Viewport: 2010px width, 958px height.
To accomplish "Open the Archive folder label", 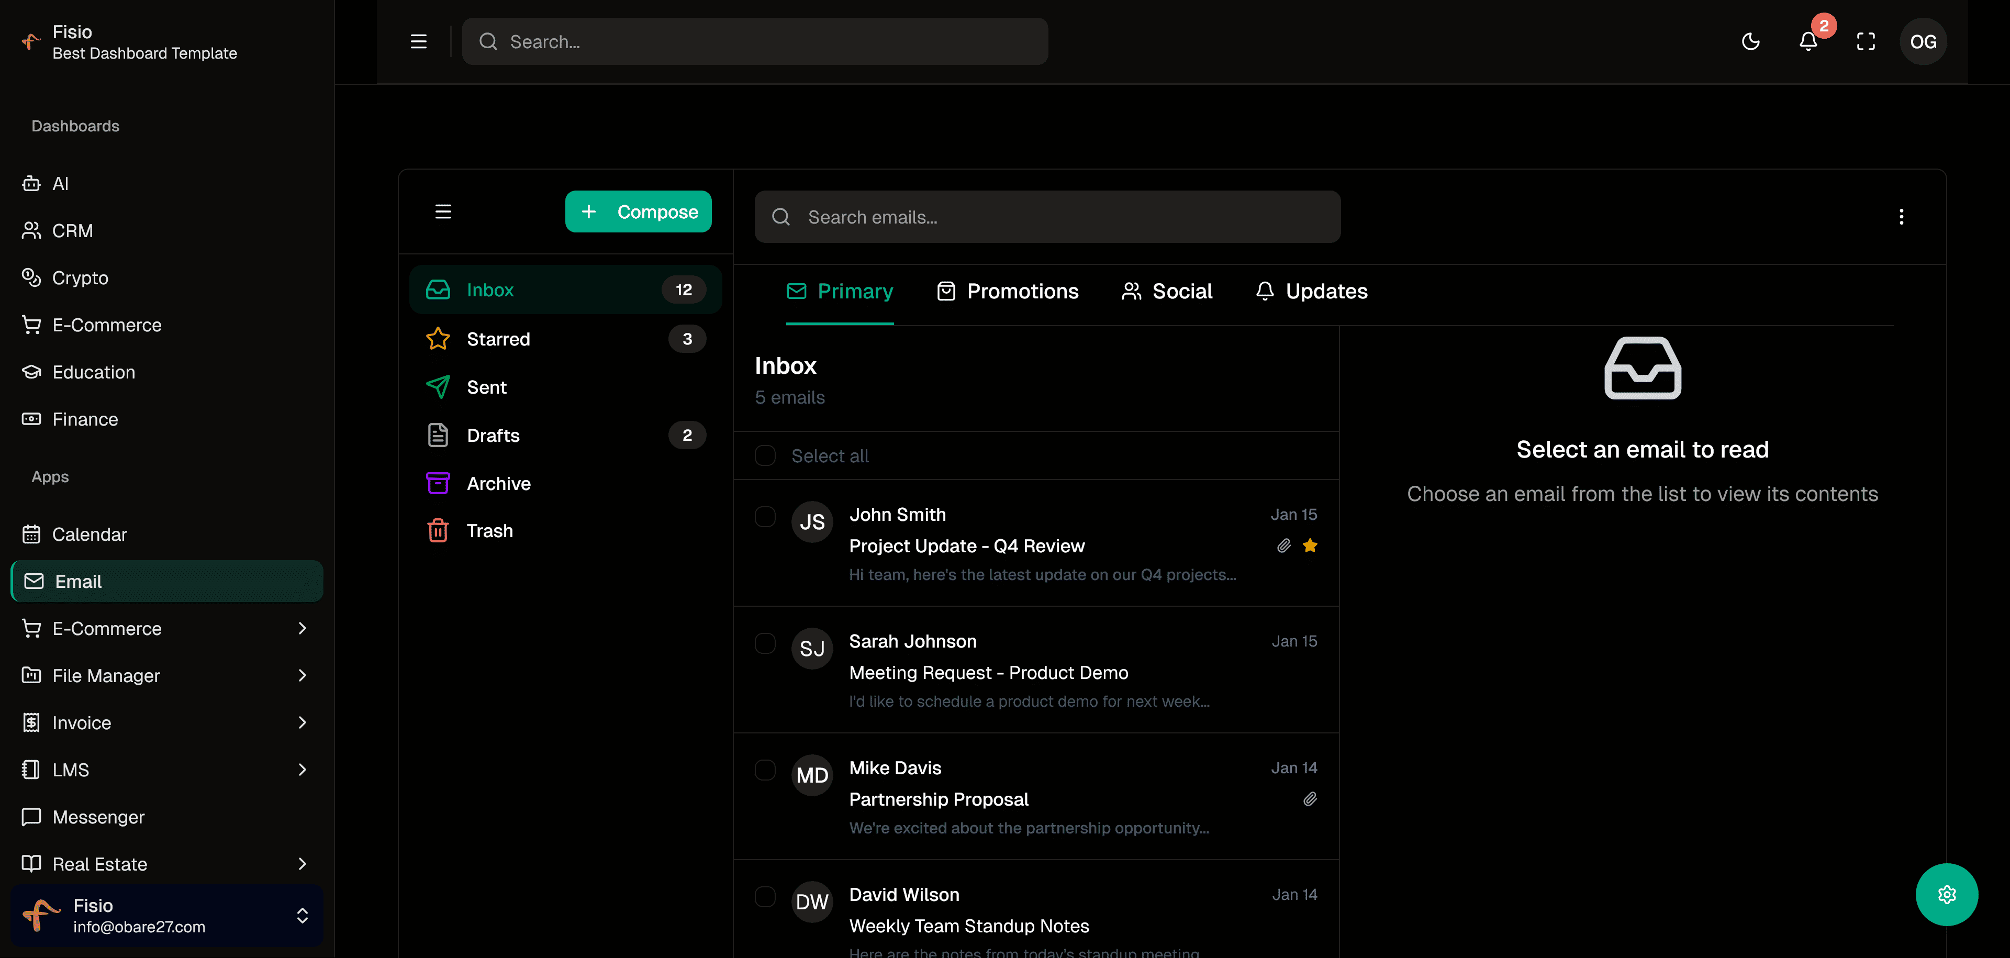I will point(499,484).
